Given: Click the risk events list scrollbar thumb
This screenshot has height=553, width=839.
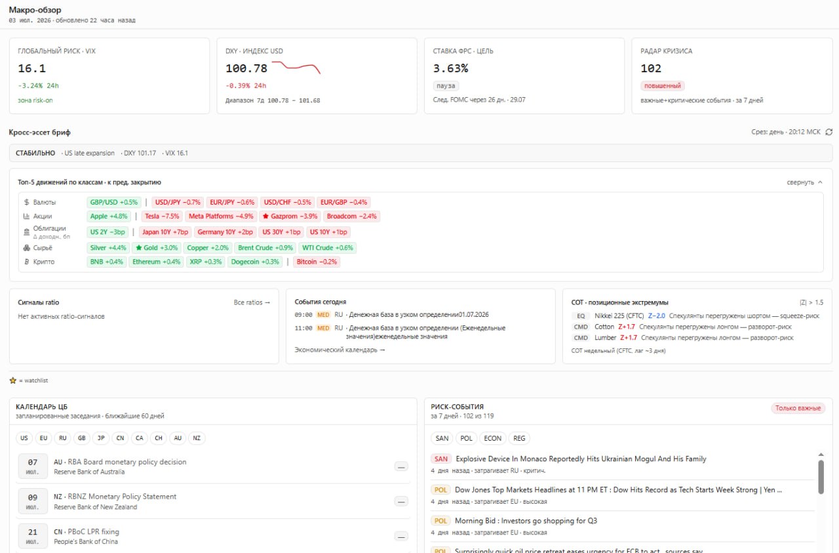Looking at the screenshot, I should pyautogui.click(x=821, y=476).
